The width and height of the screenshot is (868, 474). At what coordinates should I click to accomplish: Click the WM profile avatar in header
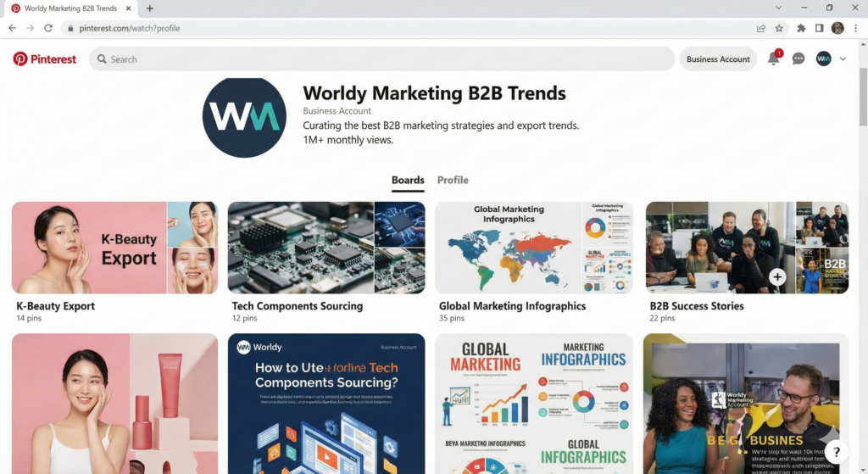coord(823,59)
